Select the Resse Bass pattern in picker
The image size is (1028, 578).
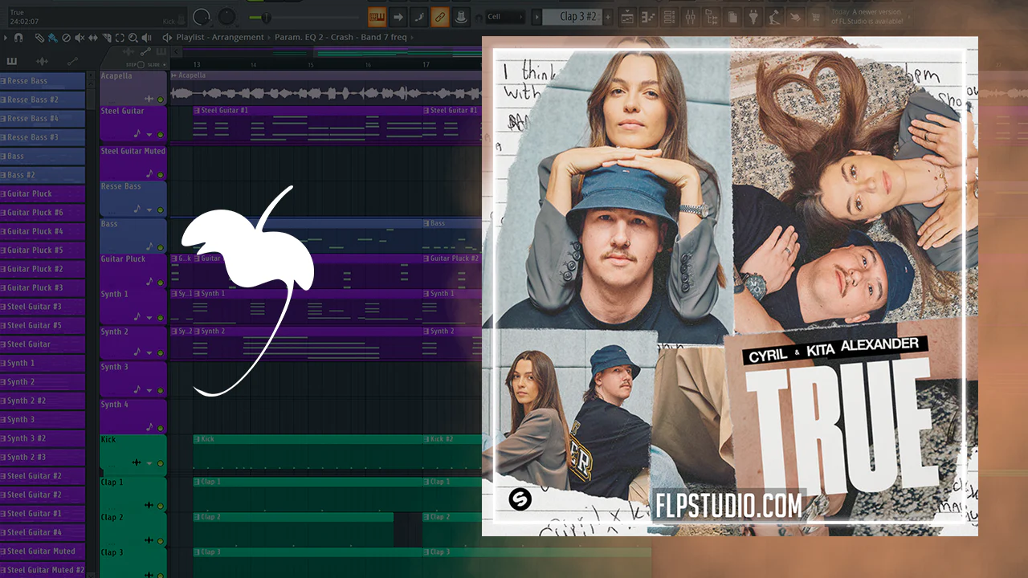pos(43,81)
